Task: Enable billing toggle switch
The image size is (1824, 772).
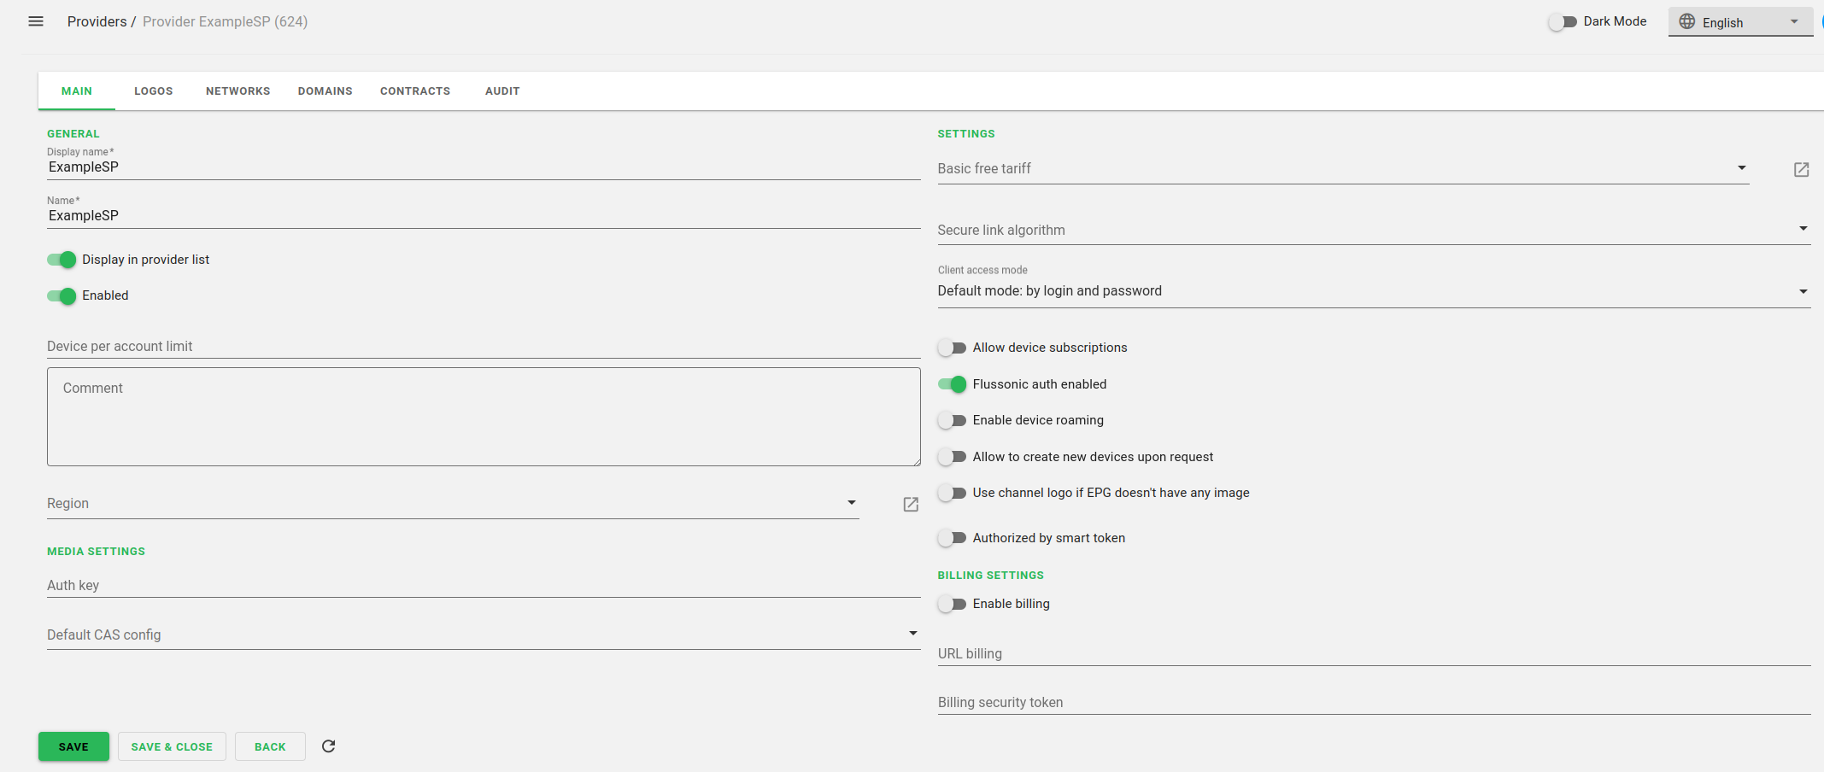Action: pyautogui.click(x=952, y=604)
